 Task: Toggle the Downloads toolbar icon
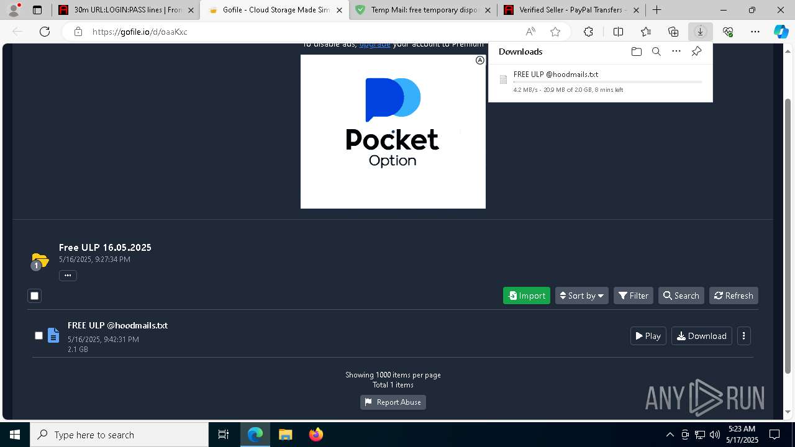click(700, 32)
